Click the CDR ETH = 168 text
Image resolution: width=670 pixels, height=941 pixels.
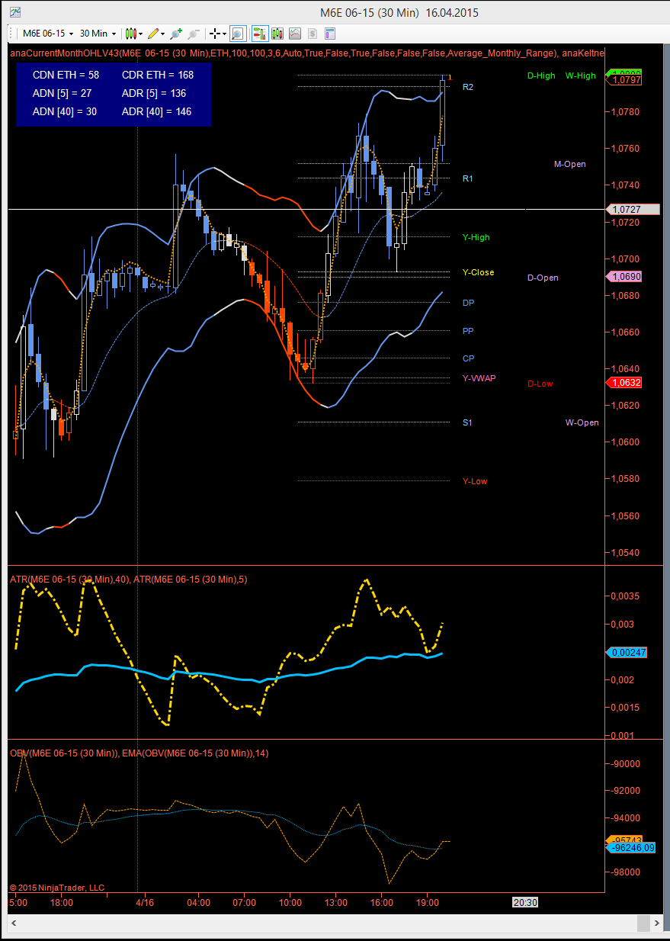(158, 75)
